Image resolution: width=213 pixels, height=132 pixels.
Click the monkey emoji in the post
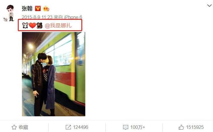point(39,25)
